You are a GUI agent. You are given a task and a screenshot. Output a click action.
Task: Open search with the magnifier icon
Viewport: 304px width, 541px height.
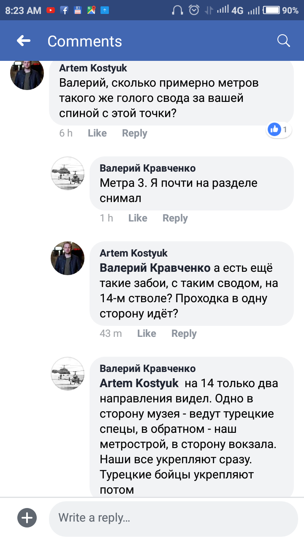(x=283, y=41)
